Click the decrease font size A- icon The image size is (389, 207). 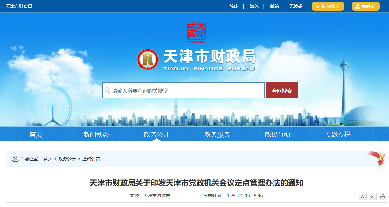click(363, 197)
